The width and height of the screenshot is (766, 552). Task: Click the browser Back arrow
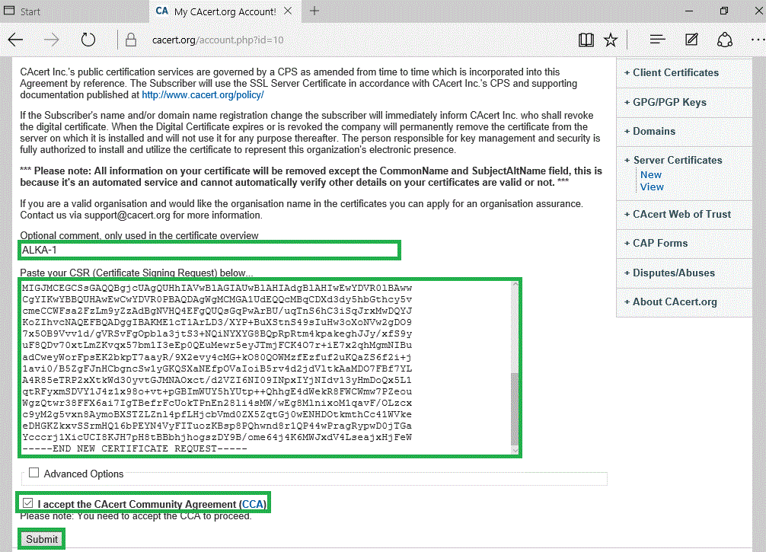[15, 40]
